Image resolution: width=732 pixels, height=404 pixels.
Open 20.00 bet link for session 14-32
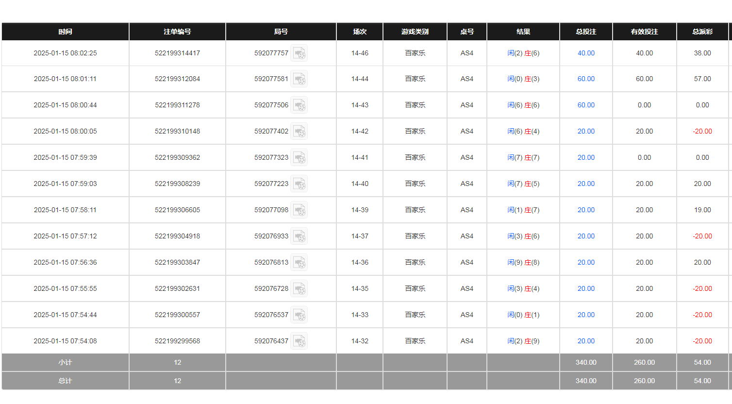[x=586, y=341]
